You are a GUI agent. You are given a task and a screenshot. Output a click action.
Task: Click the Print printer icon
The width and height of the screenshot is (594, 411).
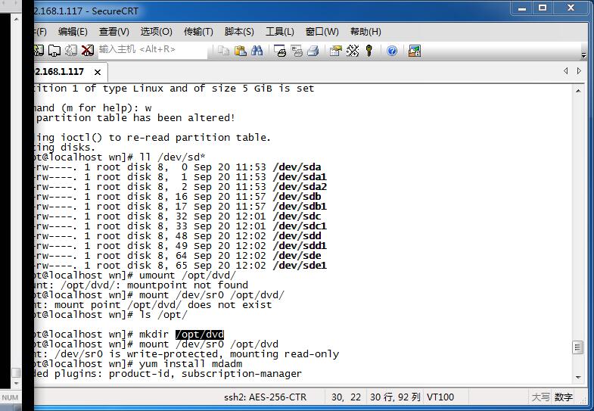[313, 51]
